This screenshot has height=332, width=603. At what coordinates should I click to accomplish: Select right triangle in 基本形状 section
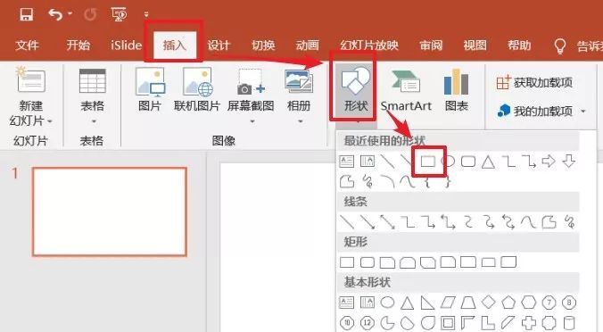point(427,303)
